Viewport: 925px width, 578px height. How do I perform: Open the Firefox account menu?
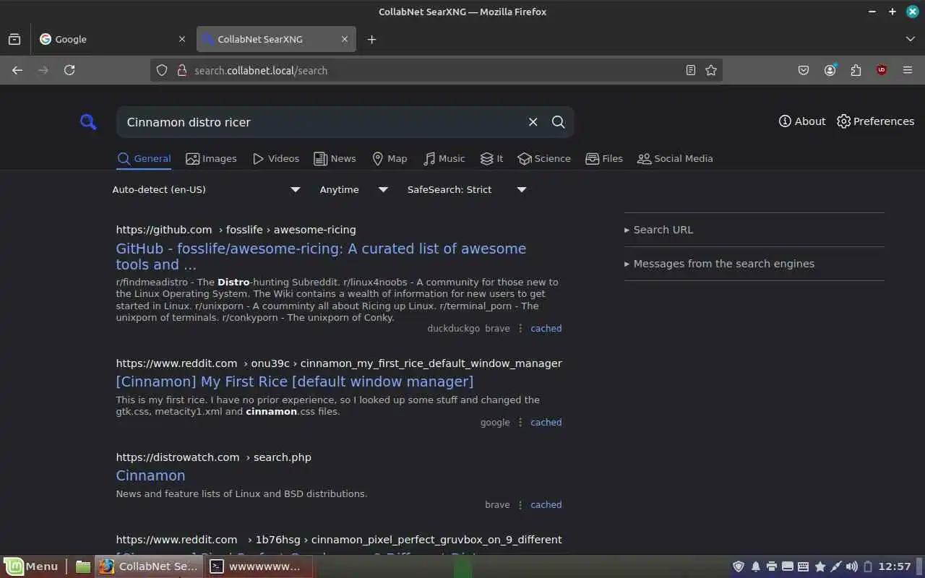(830, 70)
